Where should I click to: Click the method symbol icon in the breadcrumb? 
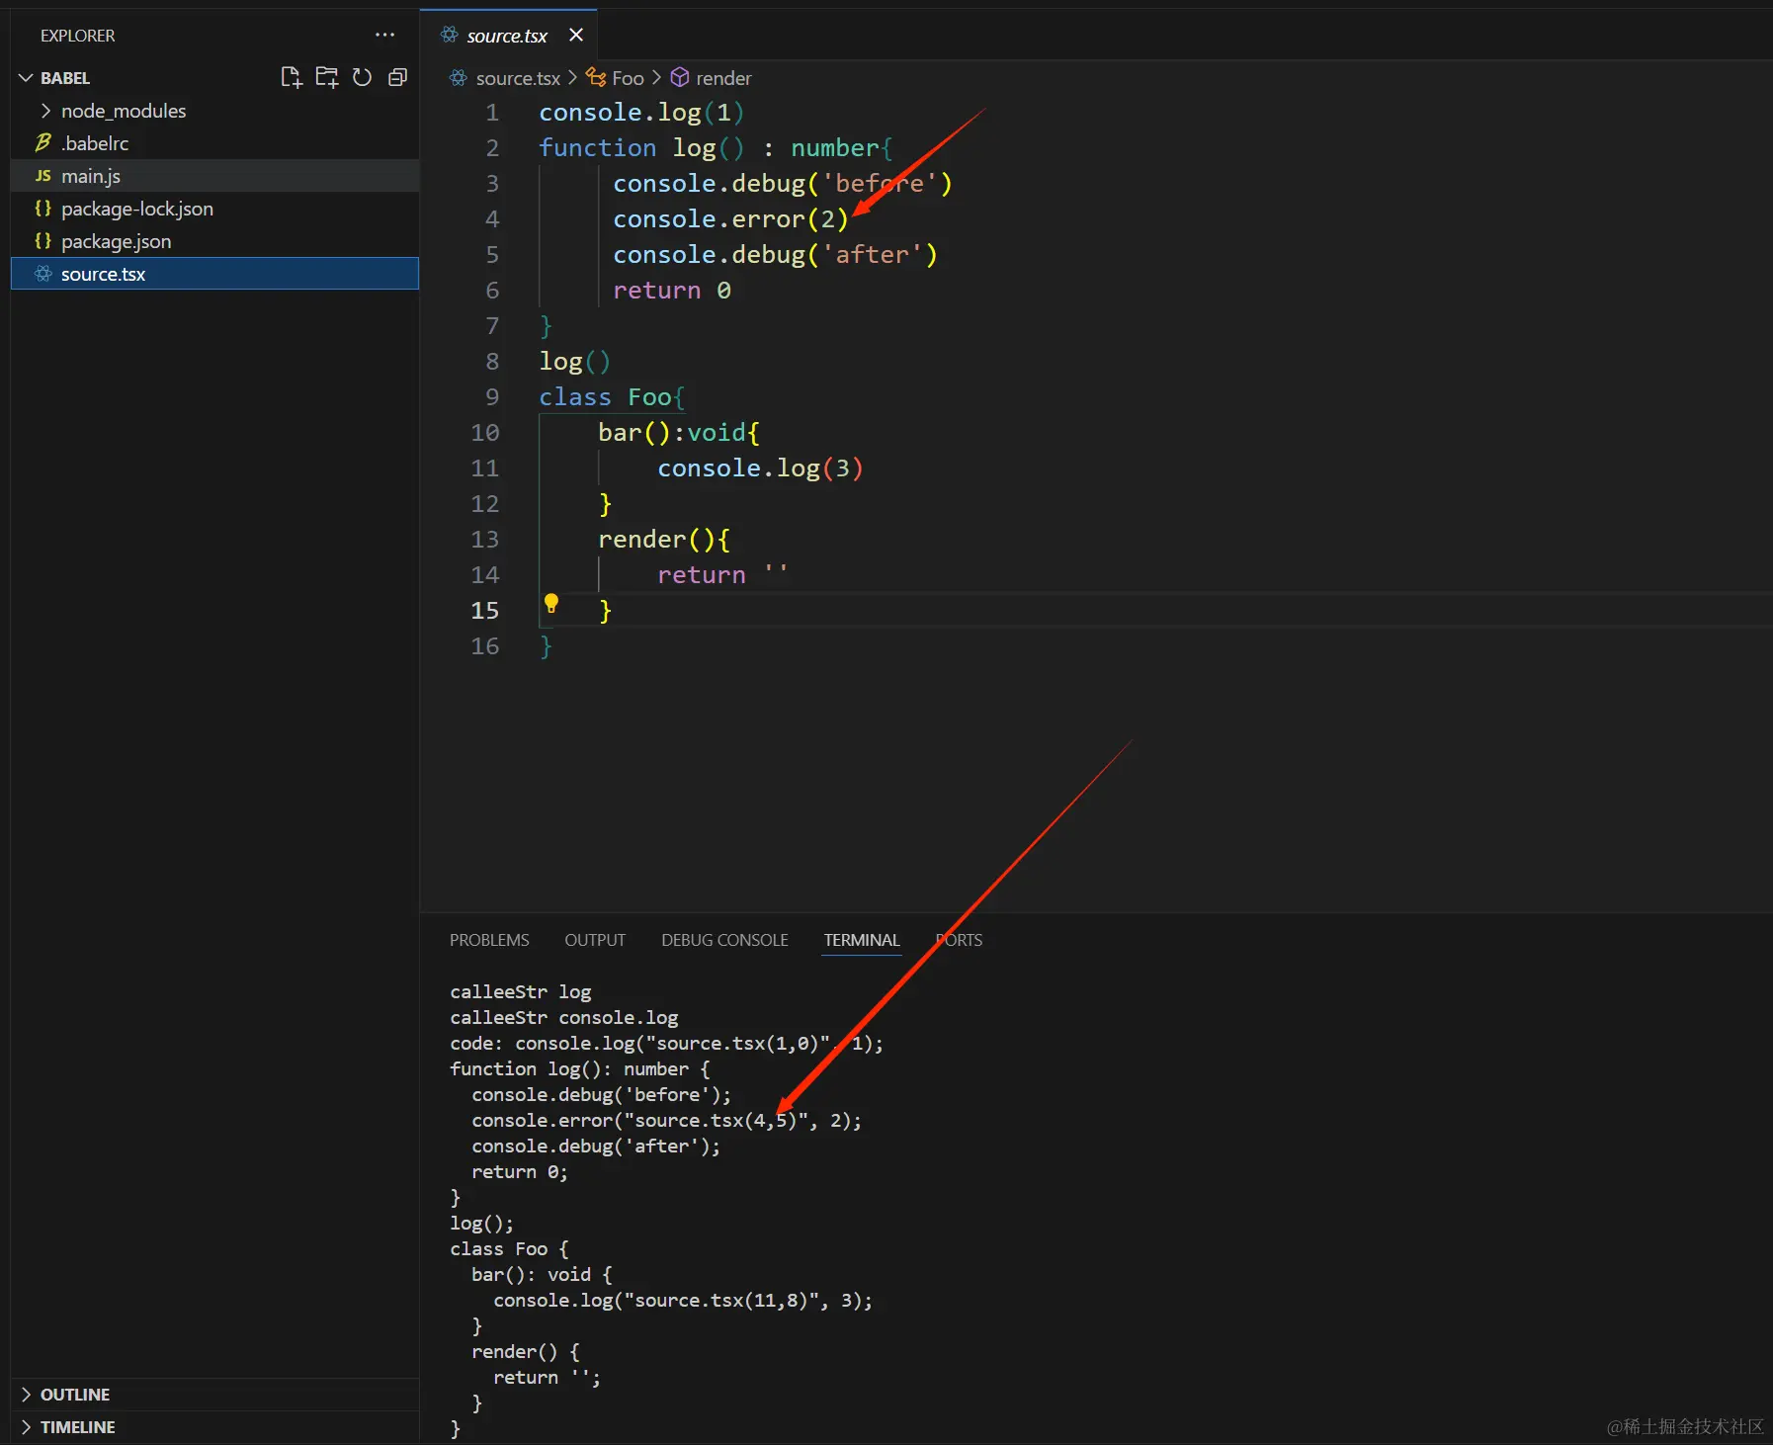point(680,77)
